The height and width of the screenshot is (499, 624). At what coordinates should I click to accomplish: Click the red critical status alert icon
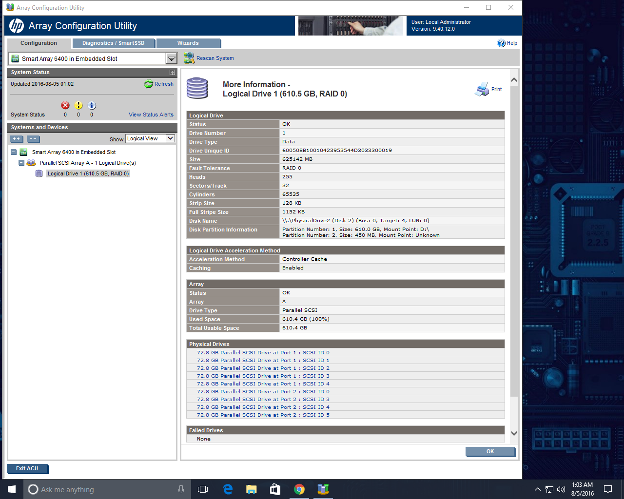tap(65, 106)
